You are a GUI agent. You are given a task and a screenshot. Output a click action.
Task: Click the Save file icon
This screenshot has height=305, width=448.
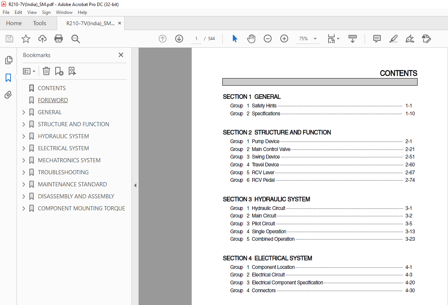click(x=9, y=39)
